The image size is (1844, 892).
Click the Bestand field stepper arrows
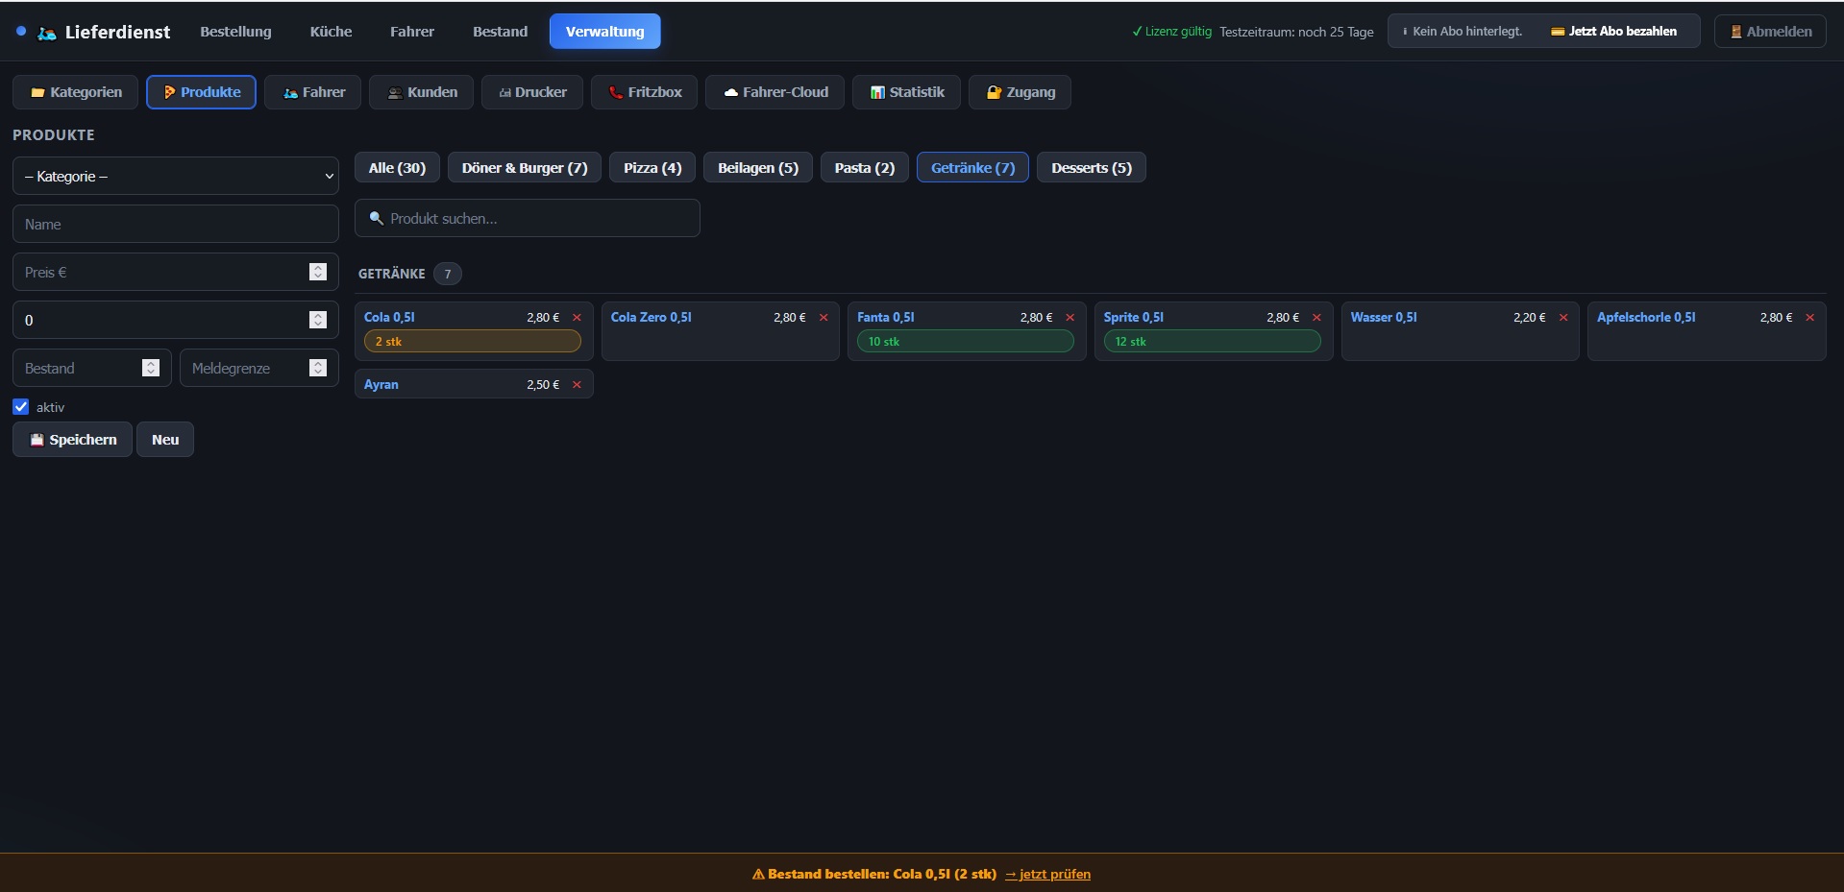point(151,368)
